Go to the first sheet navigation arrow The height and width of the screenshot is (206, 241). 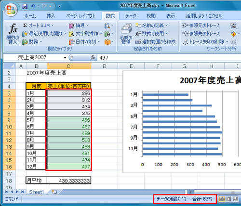click(7, 192)
